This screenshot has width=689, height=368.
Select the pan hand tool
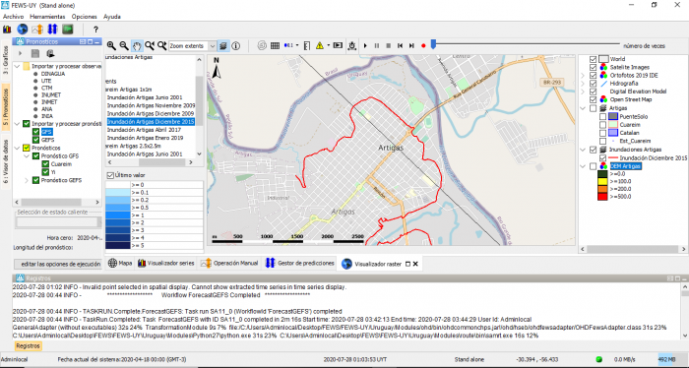pyautogui.click(x=137, y=45)
